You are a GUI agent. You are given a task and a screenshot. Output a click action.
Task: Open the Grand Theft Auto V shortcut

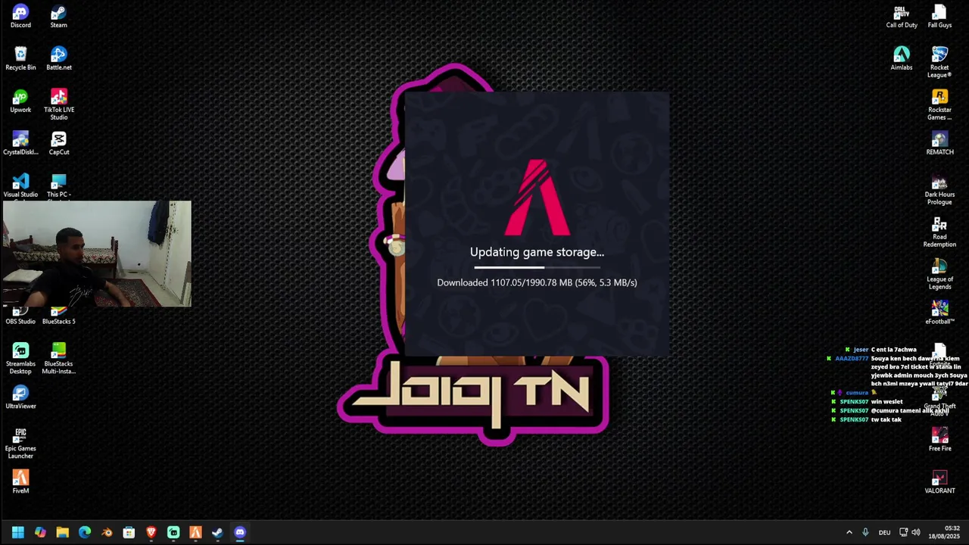[939, 401]
